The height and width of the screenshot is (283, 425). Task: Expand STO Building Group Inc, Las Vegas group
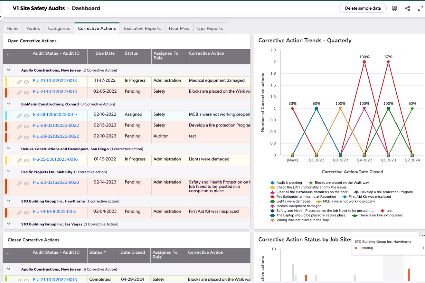[x=9, y=224]
